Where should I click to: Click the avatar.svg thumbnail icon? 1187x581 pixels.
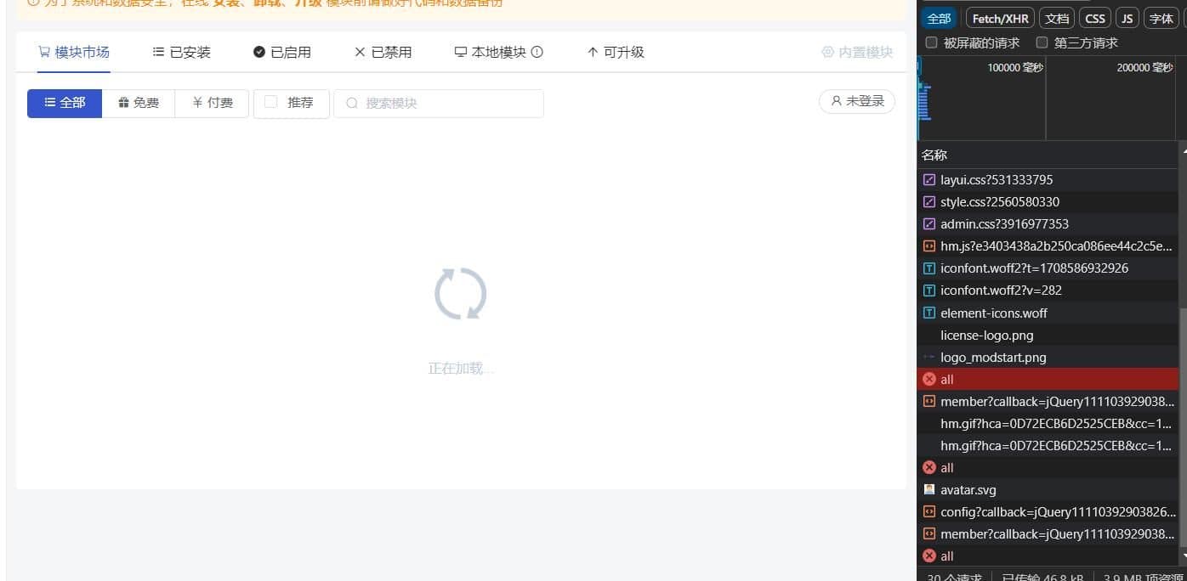(x=929, y=490)
